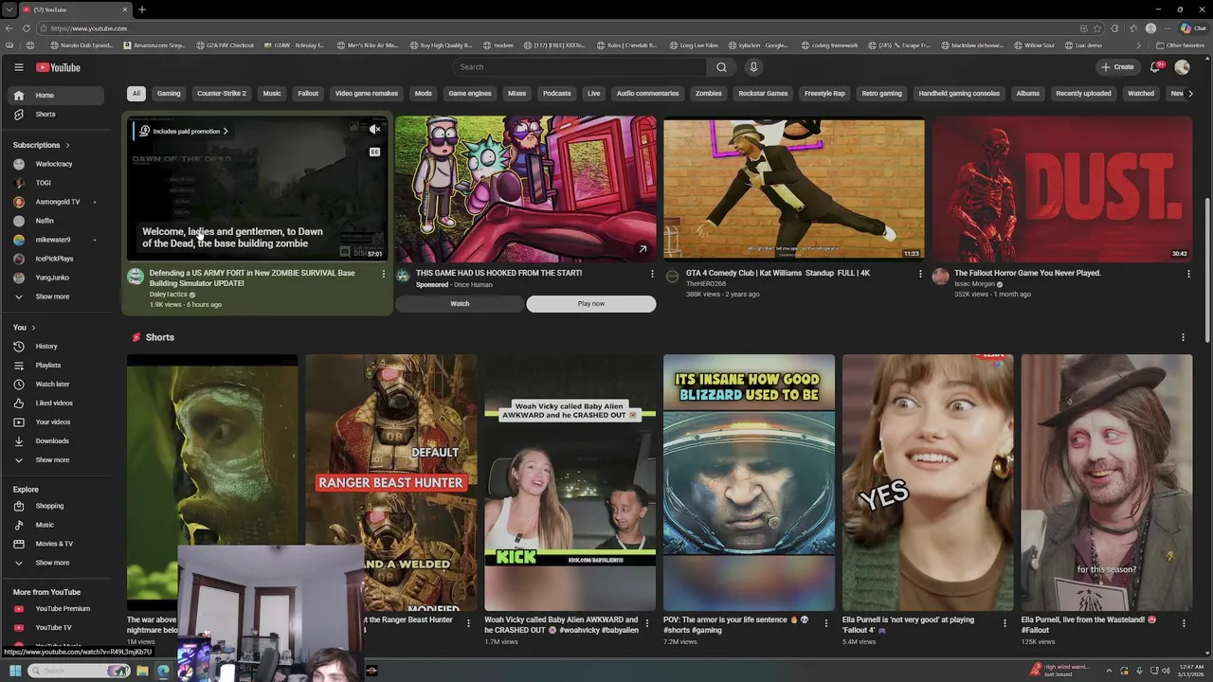This screenshot has width=1213, height=682.
Task: Open Playlists in sidebar
Action: [57, 365]
